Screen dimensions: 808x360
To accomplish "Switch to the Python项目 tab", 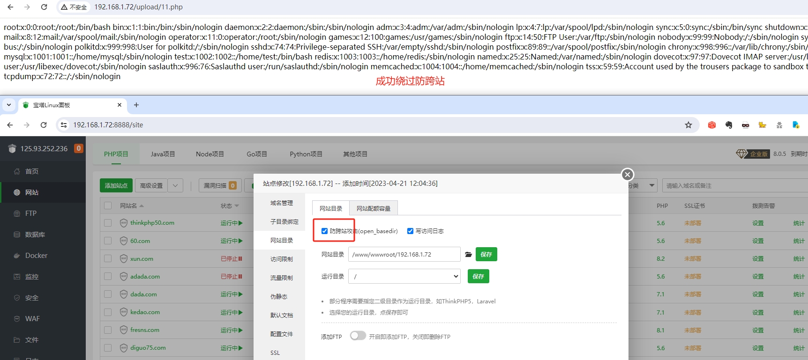I will click(306, 154).
